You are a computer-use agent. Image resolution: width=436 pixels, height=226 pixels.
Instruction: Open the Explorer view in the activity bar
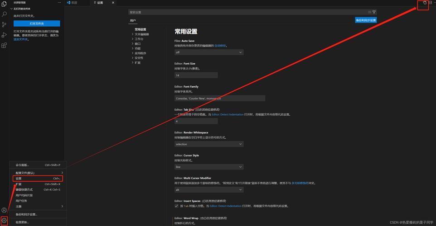(4, 4)
